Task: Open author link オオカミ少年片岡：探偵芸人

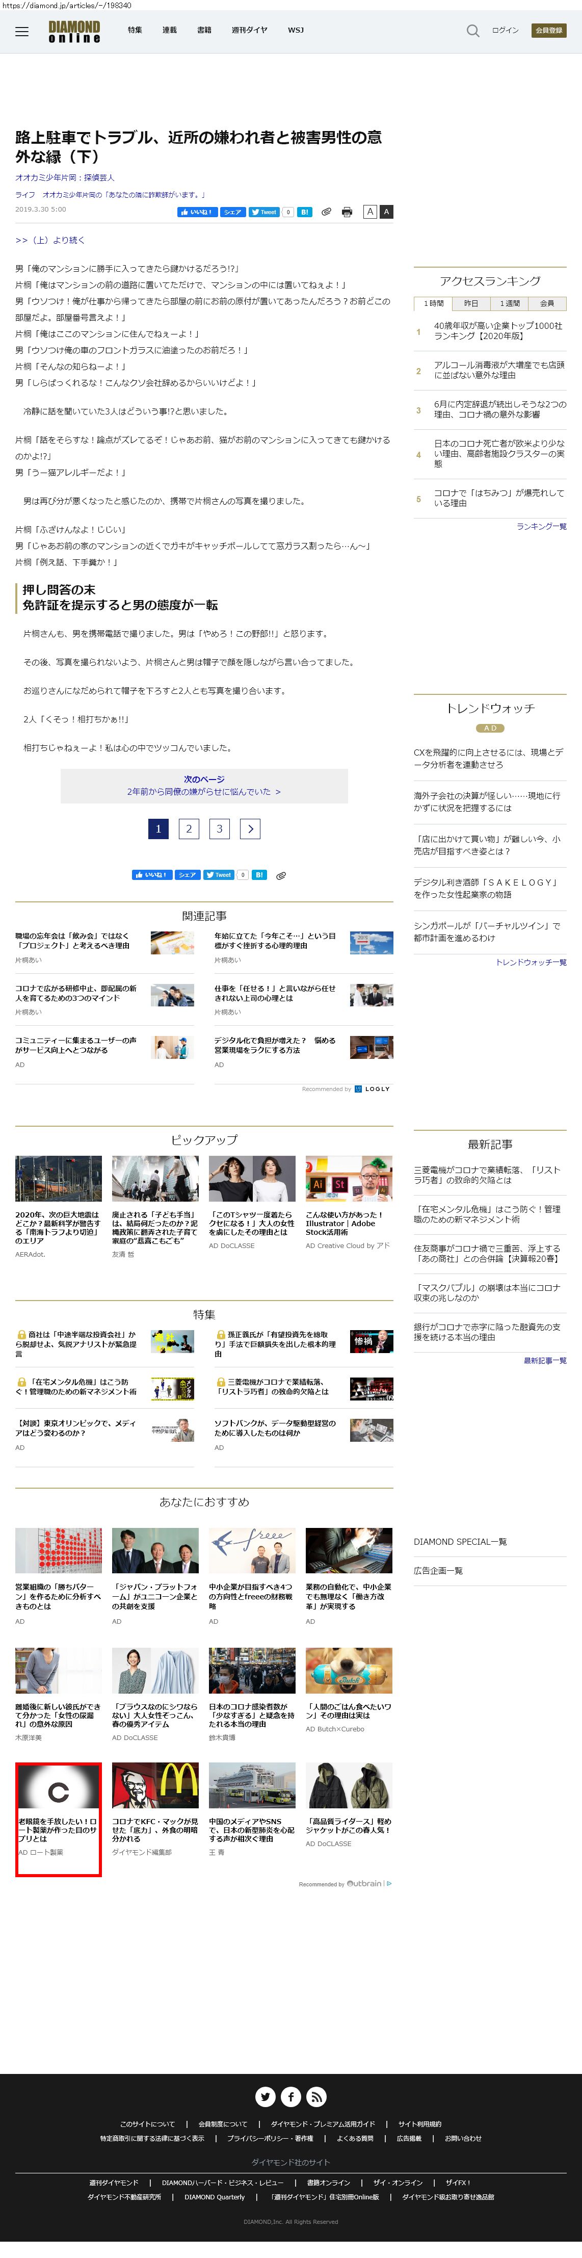Action: click(65, 178)
